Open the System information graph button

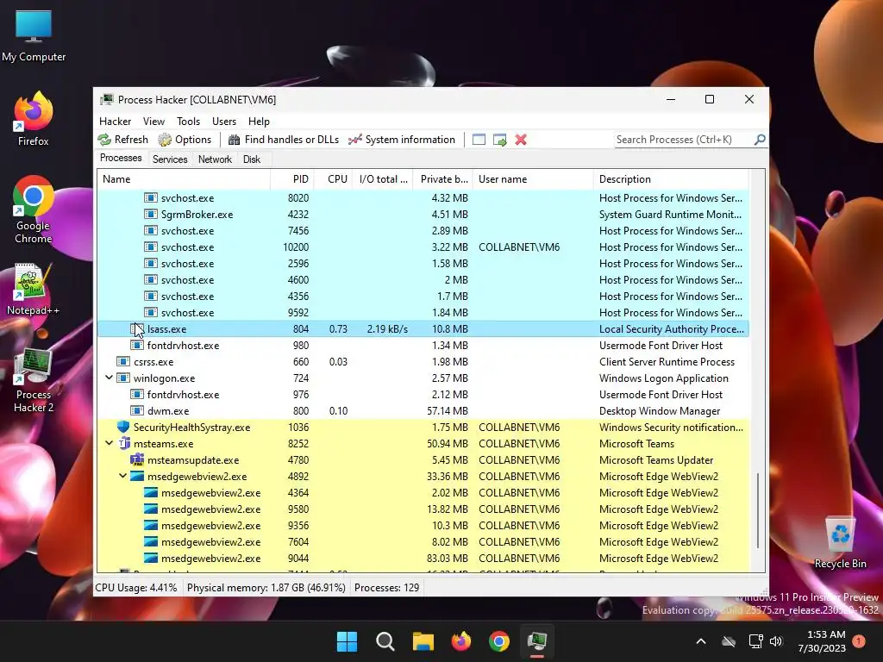[402, 140]
